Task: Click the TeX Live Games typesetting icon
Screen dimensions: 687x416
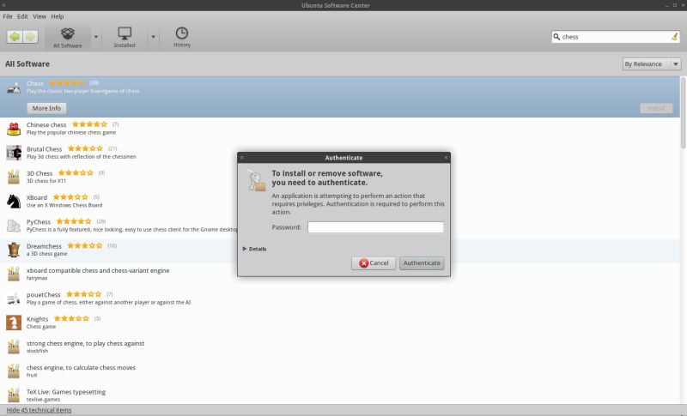Action: pos(14,395)
